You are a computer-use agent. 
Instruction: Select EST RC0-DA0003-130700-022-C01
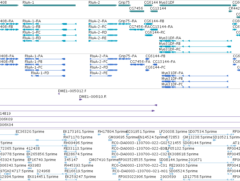click(139, 165)
